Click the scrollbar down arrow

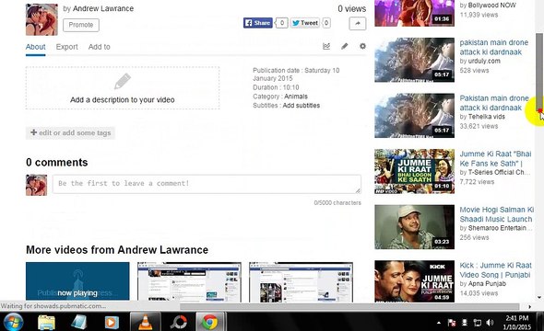[539, 298]
